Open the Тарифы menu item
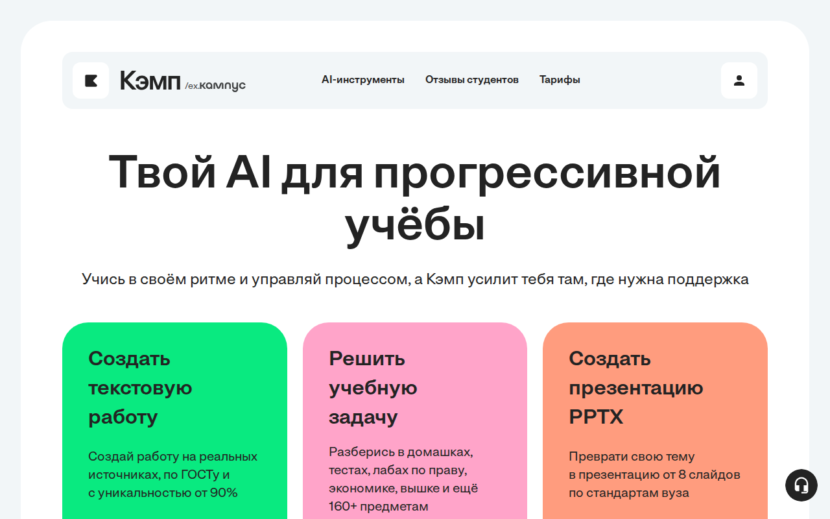830x519 pixels. tap(560, 80)
